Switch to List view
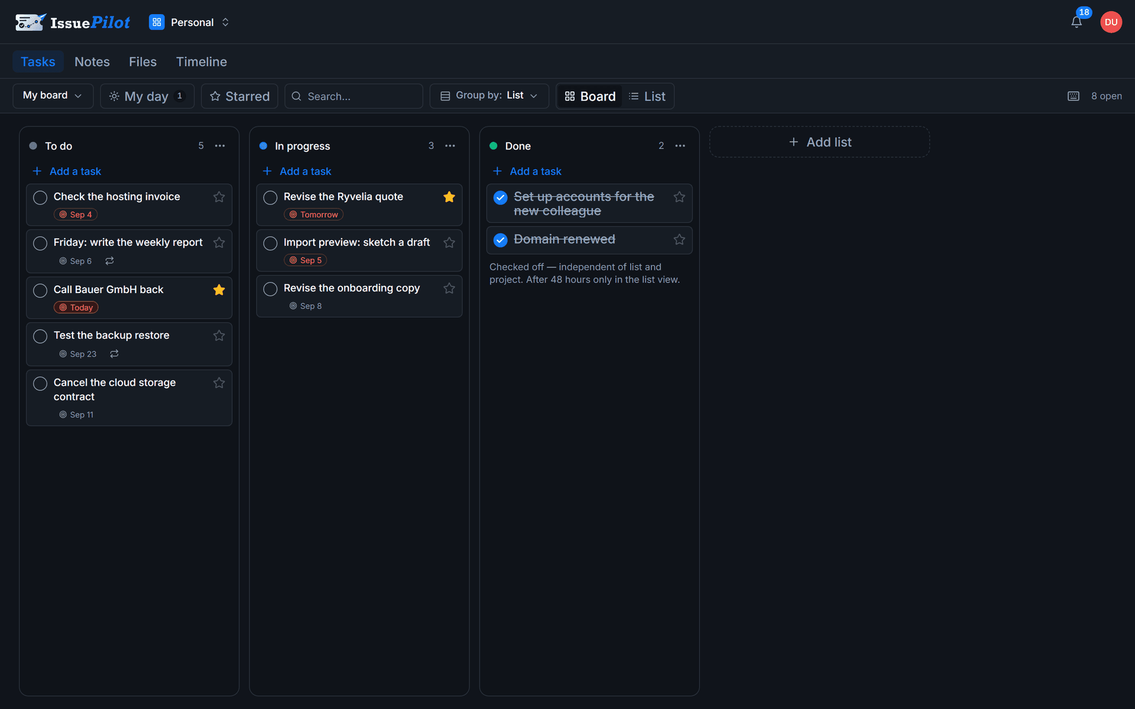Viewport: 1135px width, 709px height. 647,96
